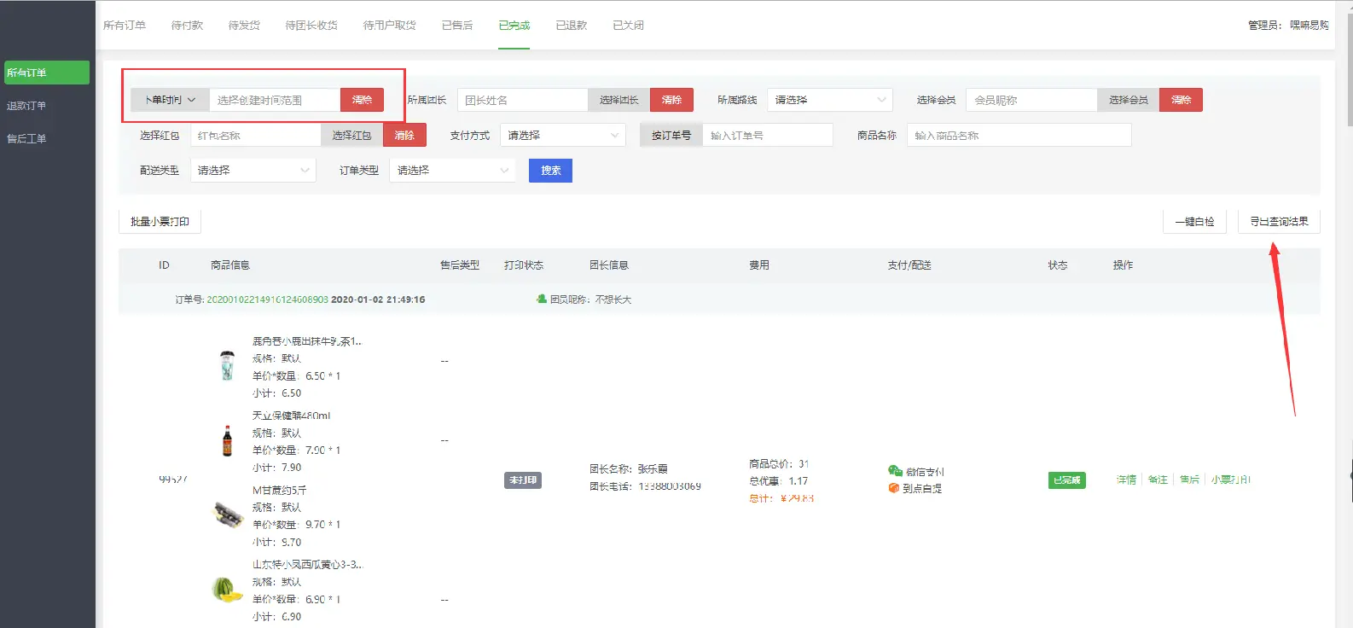Select 所有订单 in the left sidebar

pyautogui.click(x=47, y=73)
